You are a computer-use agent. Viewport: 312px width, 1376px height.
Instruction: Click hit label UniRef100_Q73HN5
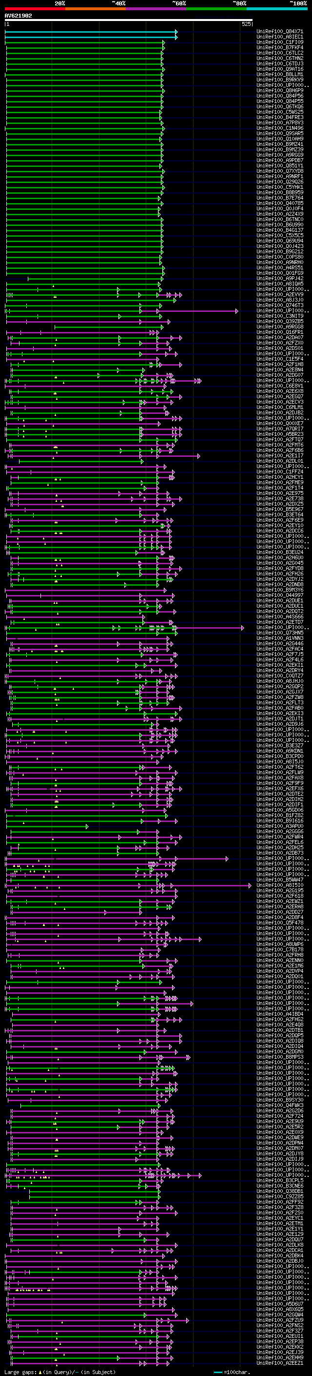(x=280, y=633)
